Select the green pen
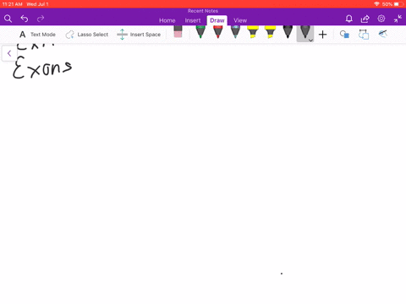Image resolution: width=406 pixels, height=304 pixels. (200, 32)
